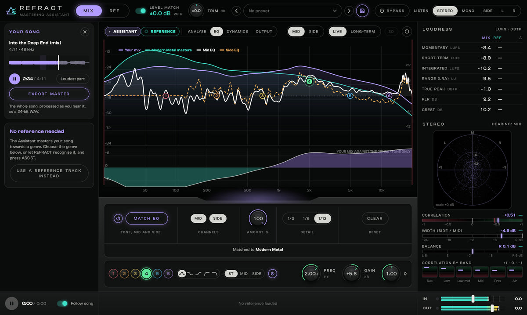The height and width of the screenshot is (315, 527).
Task: Click the Trim knob
Action: point(196,11)
